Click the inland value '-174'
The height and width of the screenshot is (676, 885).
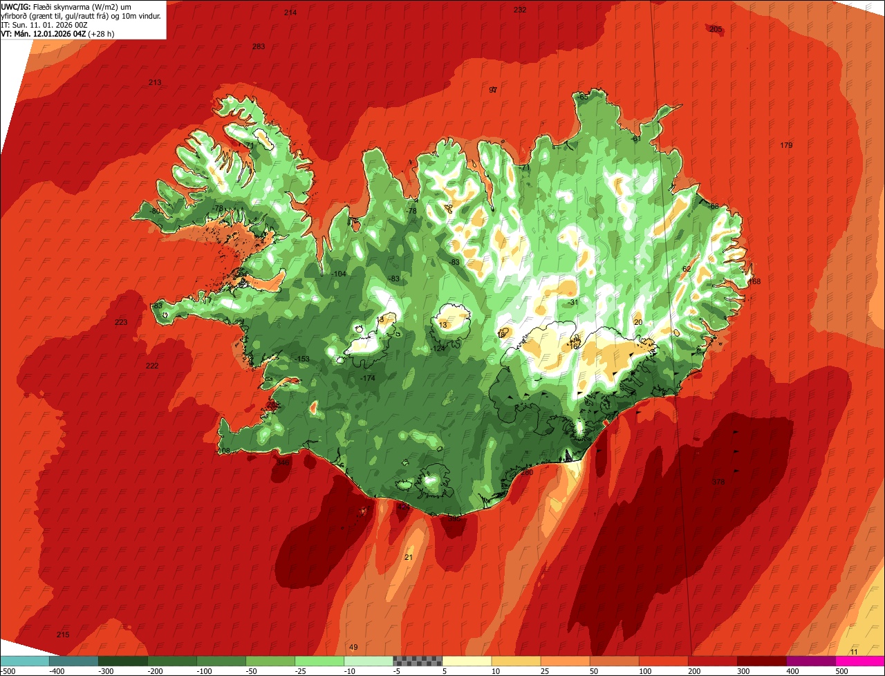pos(368,378)
